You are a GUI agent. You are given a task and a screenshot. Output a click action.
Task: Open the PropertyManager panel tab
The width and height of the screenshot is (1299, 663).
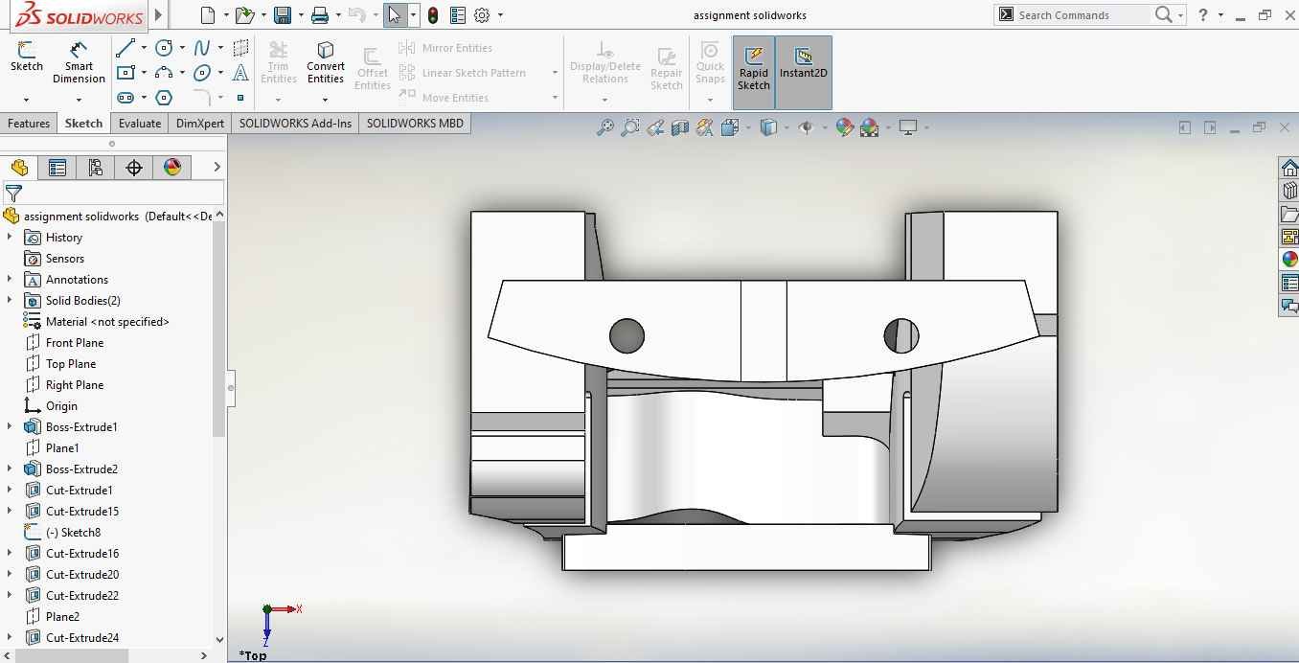57,168
